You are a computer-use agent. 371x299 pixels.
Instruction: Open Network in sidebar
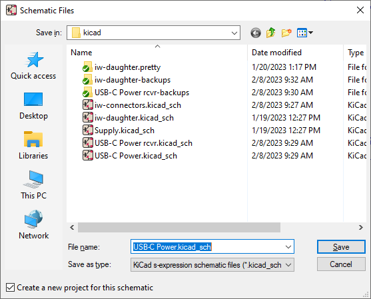pyautogui.click(x=33, y=225)
